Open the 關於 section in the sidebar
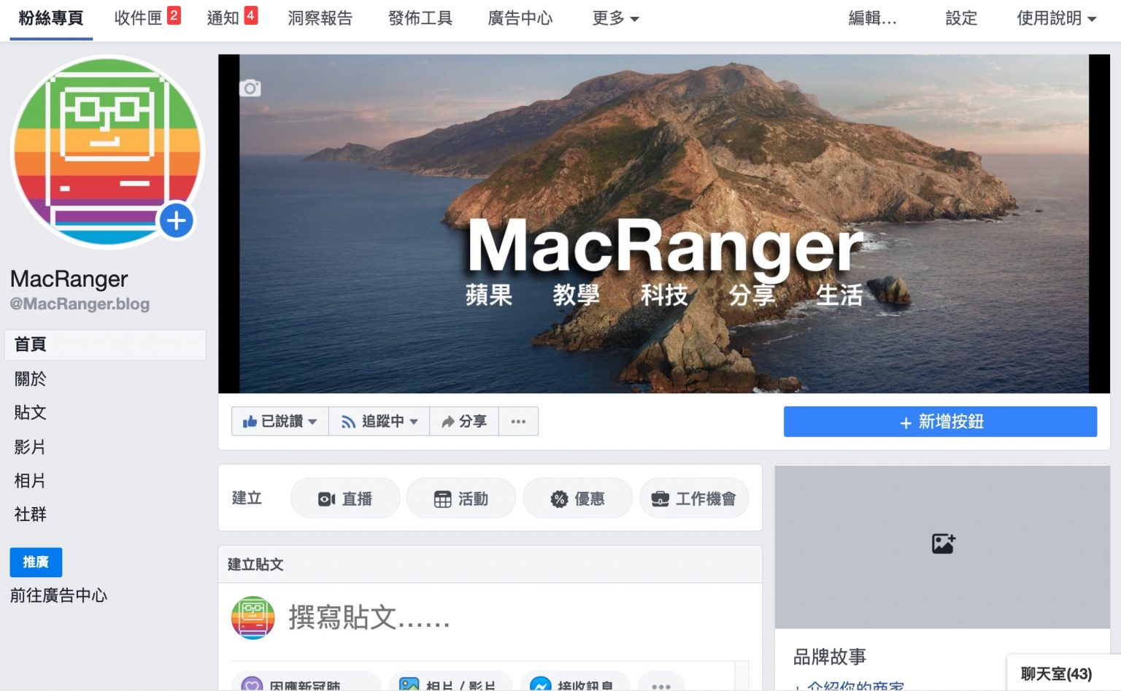This screenshot has width=1121, height=691. (28, 379)
